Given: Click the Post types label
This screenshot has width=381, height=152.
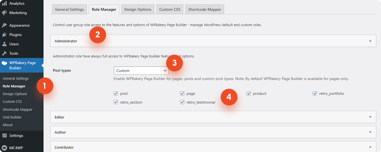Looking at the screenshot, I should coord(62,71).
